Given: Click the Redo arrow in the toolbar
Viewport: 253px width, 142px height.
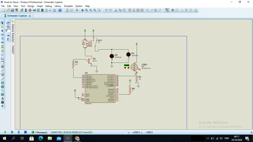Looking at the screenshot, I should [x=111, y=10].
